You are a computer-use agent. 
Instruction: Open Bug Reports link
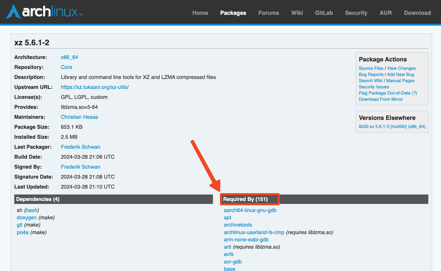click(x=371, y=75)
